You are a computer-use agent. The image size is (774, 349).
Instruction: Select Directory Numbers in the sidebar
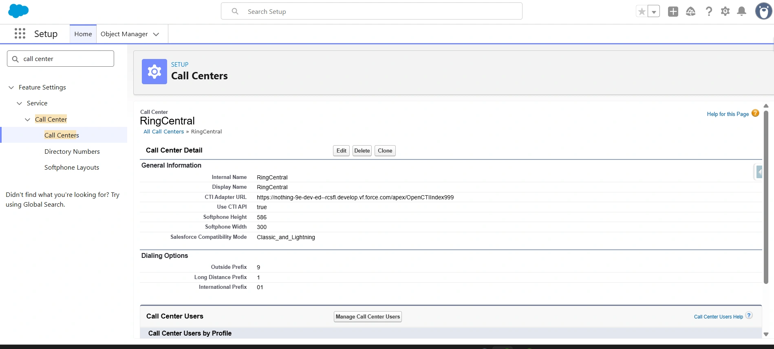tap(72, 151)
